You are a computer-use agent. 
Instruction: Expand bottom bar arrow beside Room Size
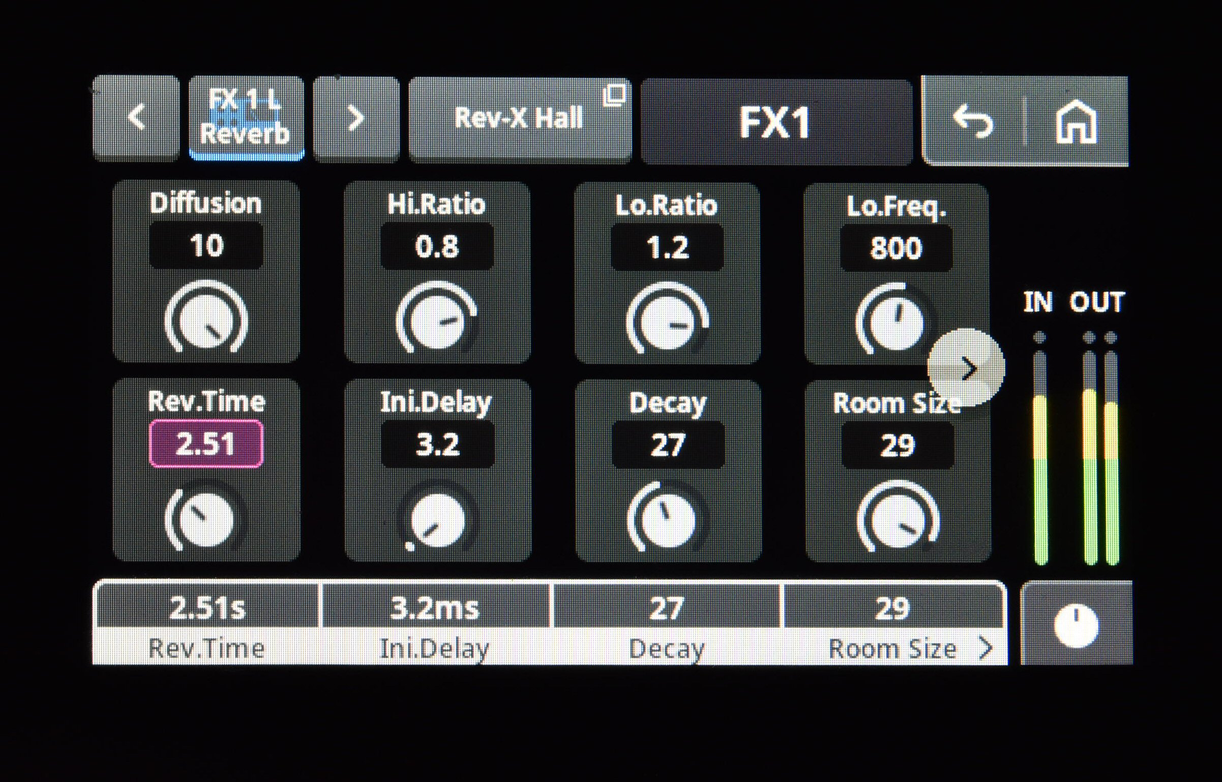[986, 648]
